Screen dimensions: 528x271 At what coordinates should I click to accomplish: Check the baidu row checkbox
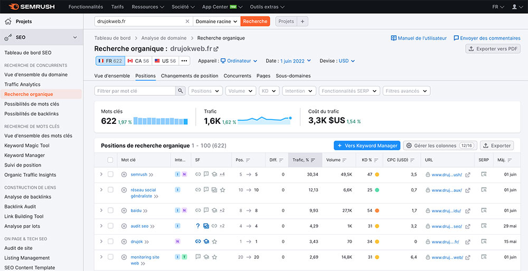click(110, 210)
